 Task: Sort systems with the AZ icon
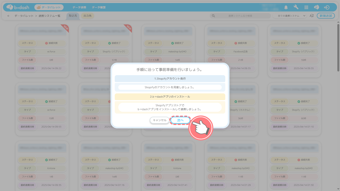point(312,16)
